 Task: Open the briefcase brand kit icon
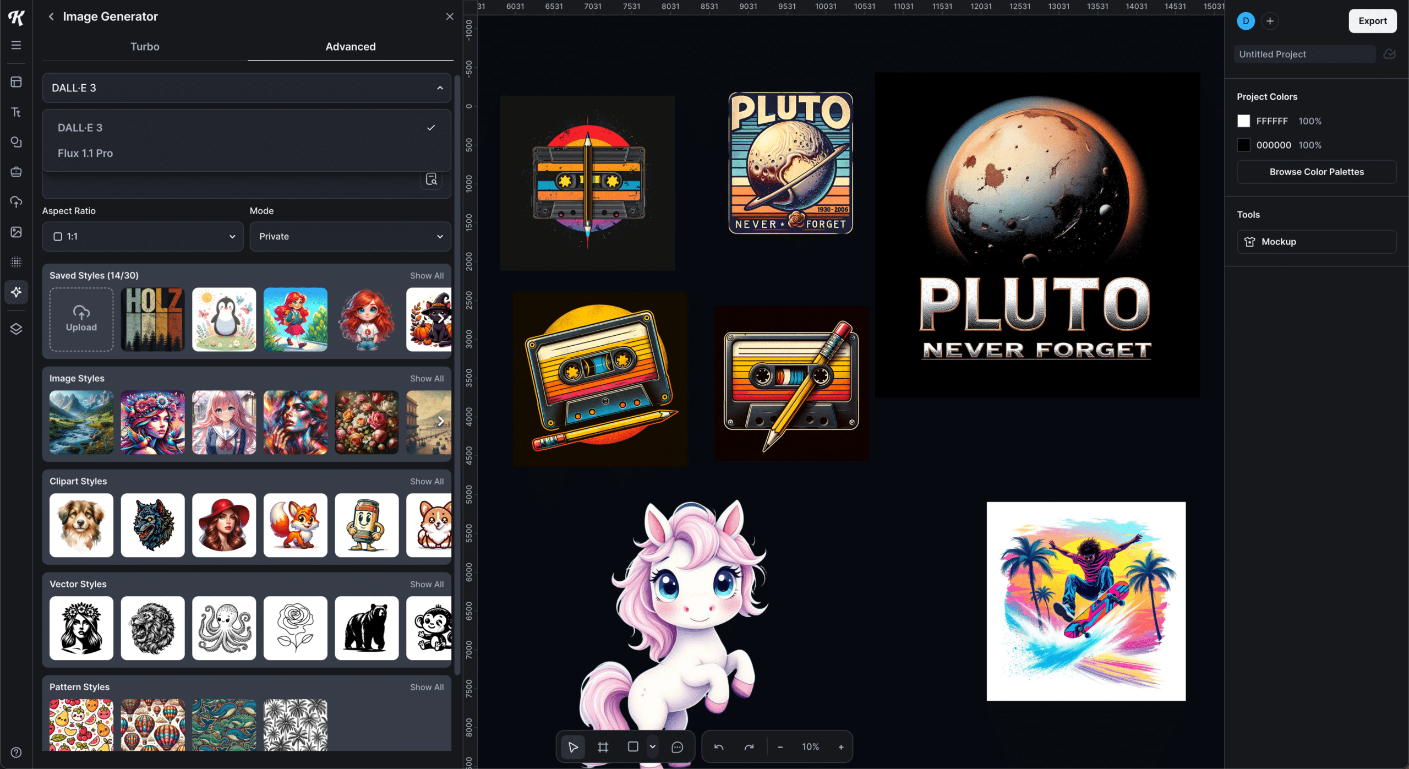click(x=16, y=172)
